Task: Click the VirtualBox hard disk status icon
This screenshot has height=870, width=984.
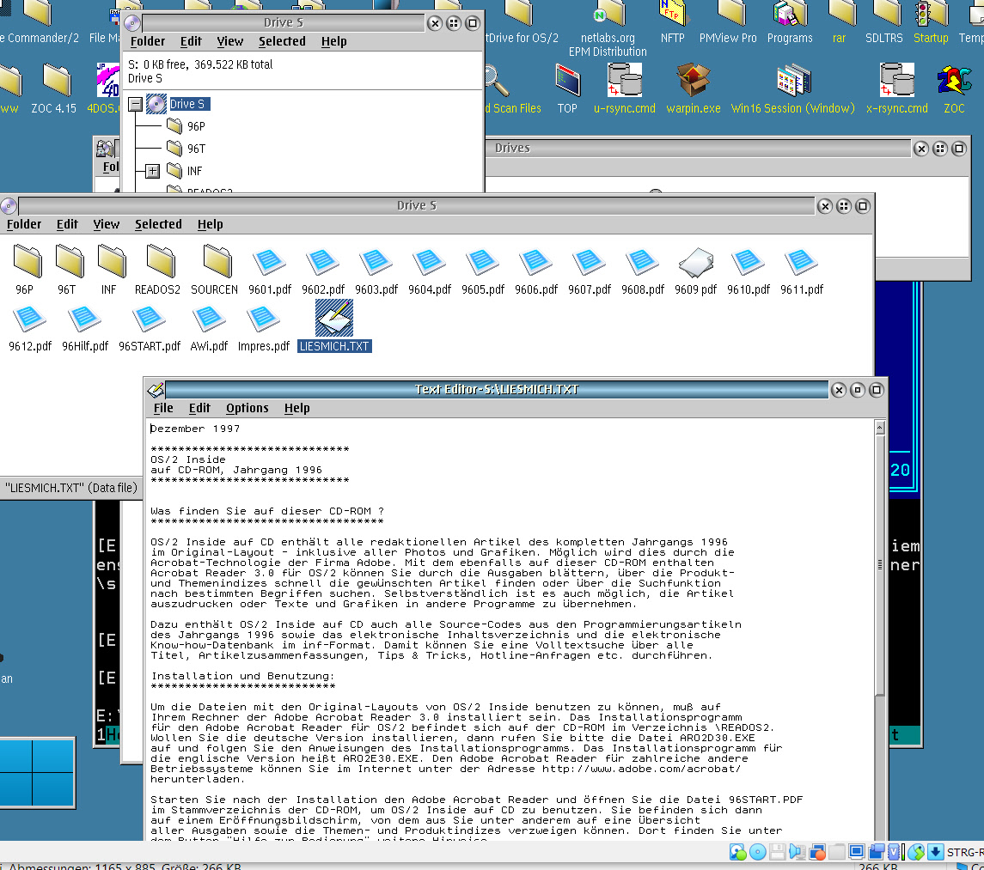Action: [x=738, y=852]
